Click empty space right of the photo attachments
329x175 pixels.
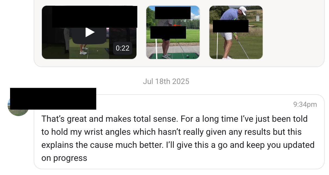point(293,32)
